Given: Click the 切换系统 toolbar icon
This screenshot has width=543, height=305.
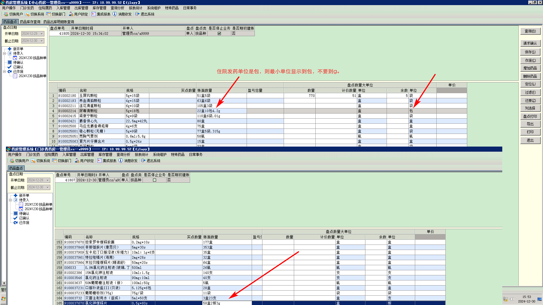Looking at the screenshot, I should tap(27, 14).
